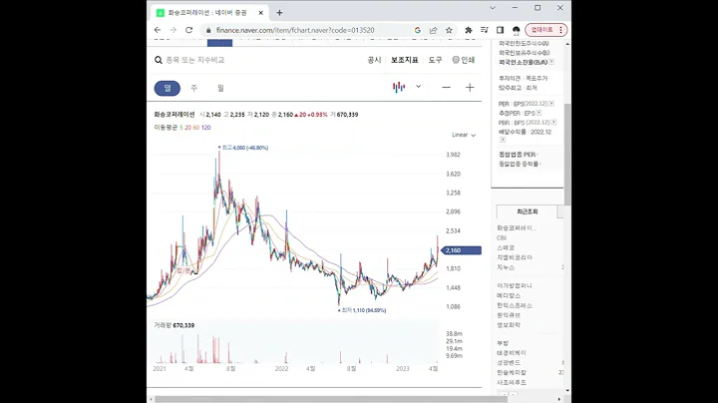Click the 120-day moving average label

click(x=206, y=128)
